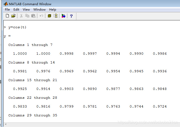Click the Copy toolbar icon
180x127 pixels.
pos(27,16)
